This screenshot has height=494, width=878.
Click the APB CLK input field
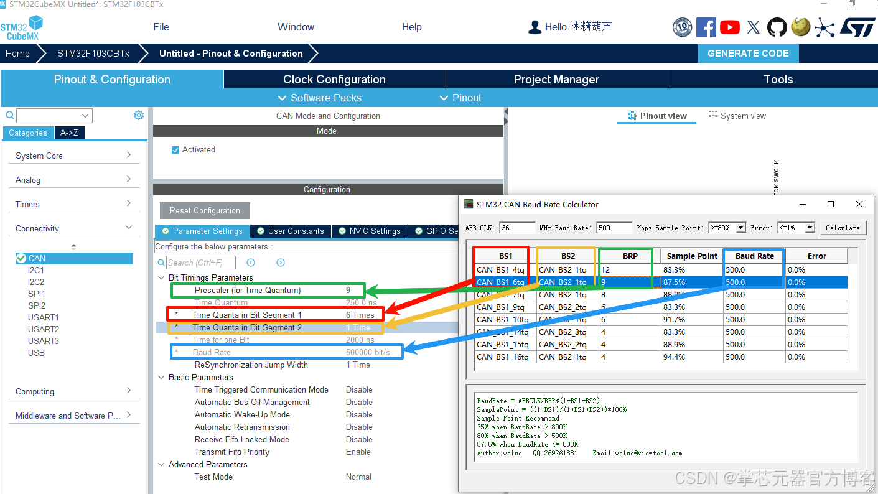pyautogui.click(x=516, y=228)
